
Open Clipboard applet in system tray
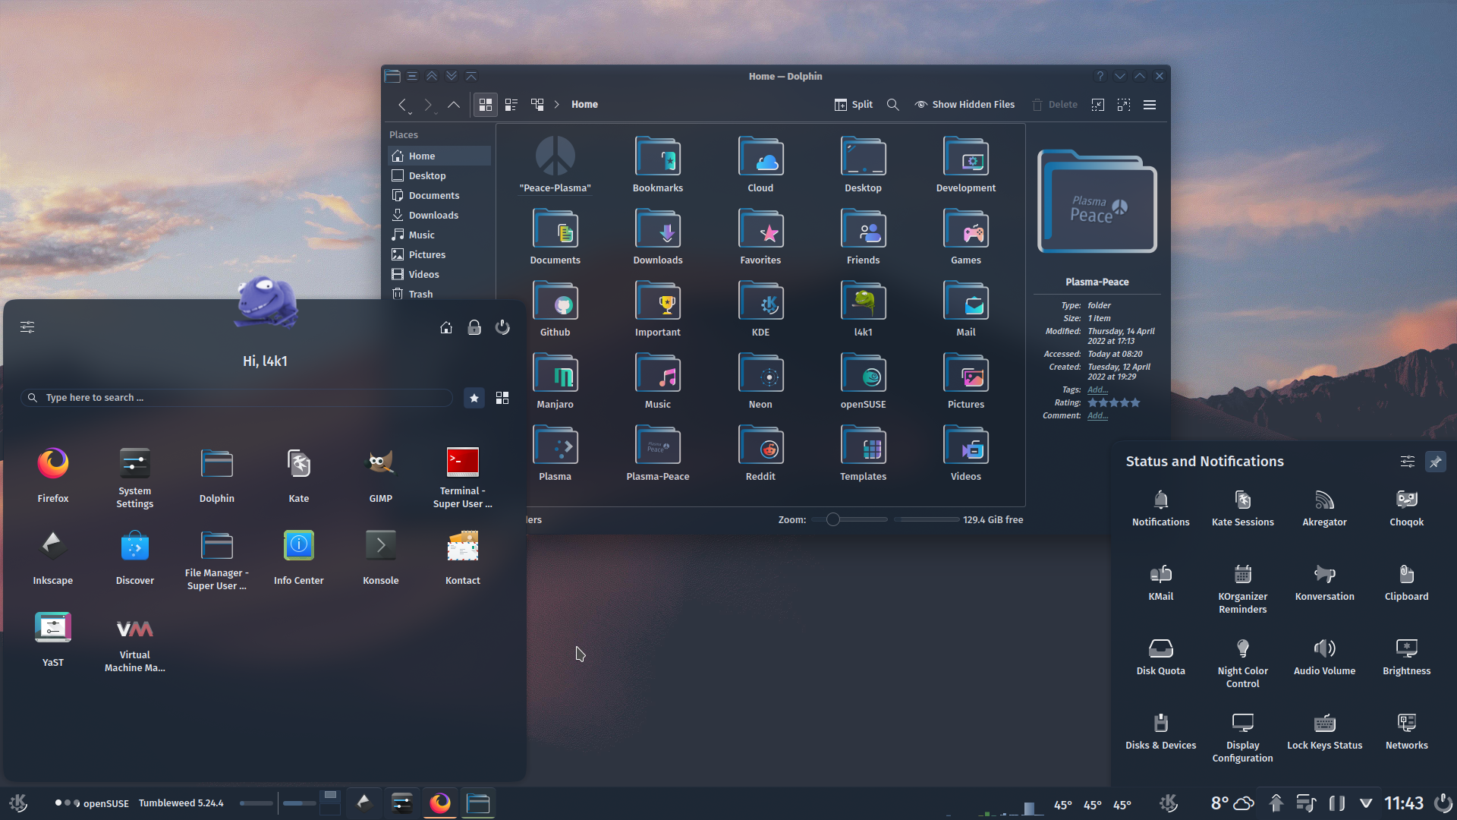pos(1406,582)
